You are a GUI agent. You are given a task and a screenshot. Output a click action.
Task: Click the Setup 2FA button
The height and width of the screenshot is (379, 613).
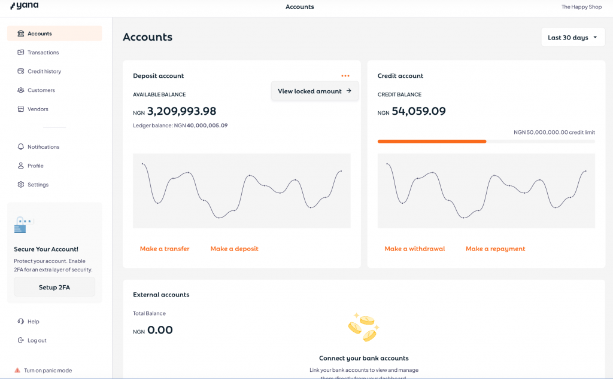54,287
